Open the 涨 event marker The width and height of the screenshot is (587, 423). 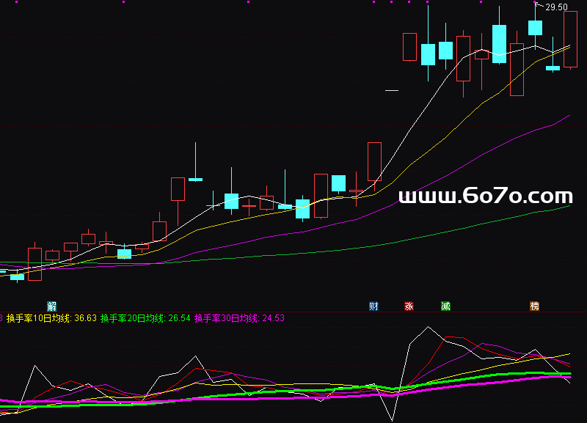coord(409,306)
